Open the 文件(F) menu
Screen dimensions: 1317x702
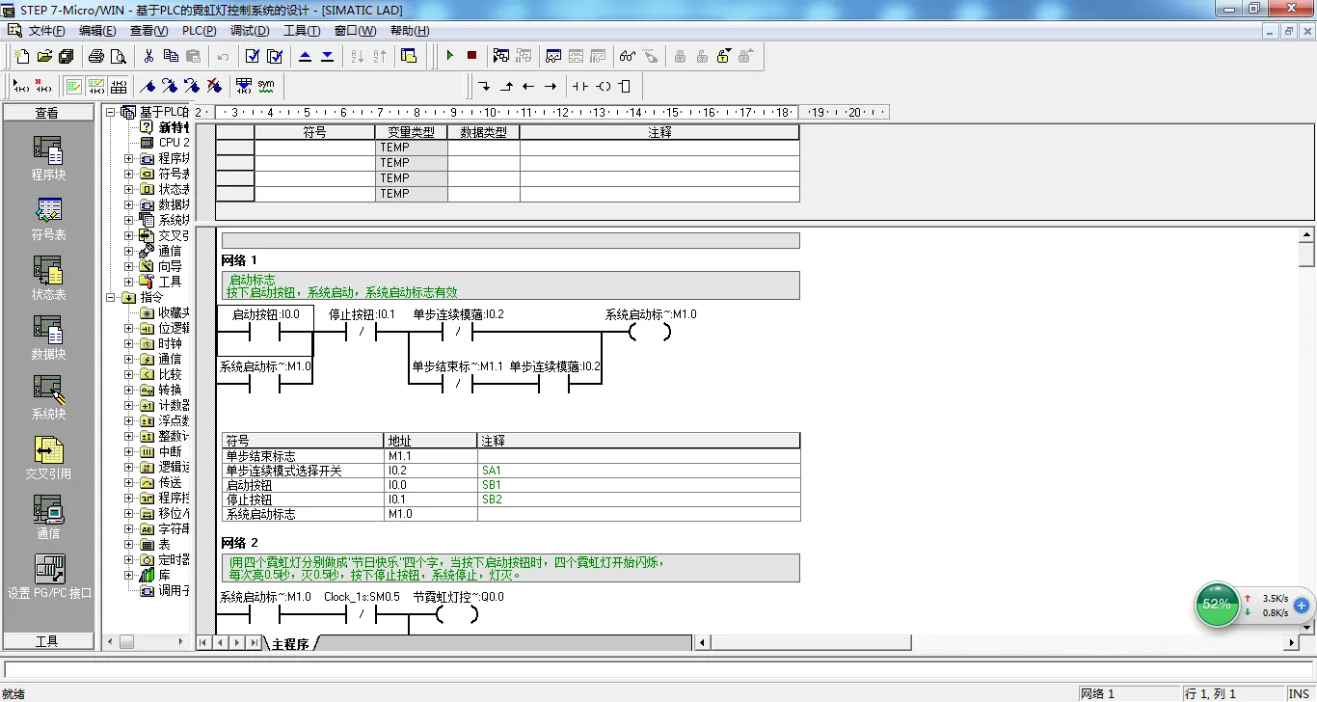[x=47, y=31]
